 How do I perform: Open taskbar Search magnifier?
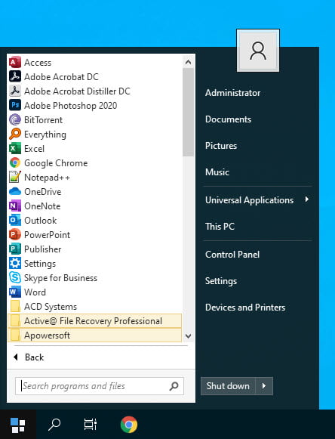tap(54, 425)
